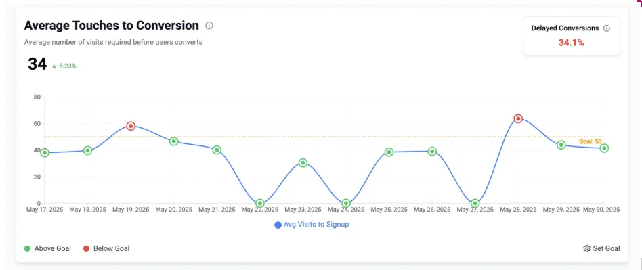Click the gear icon in Set Goal
This screenshot has height=270, width=642.
tap(586, 249)
